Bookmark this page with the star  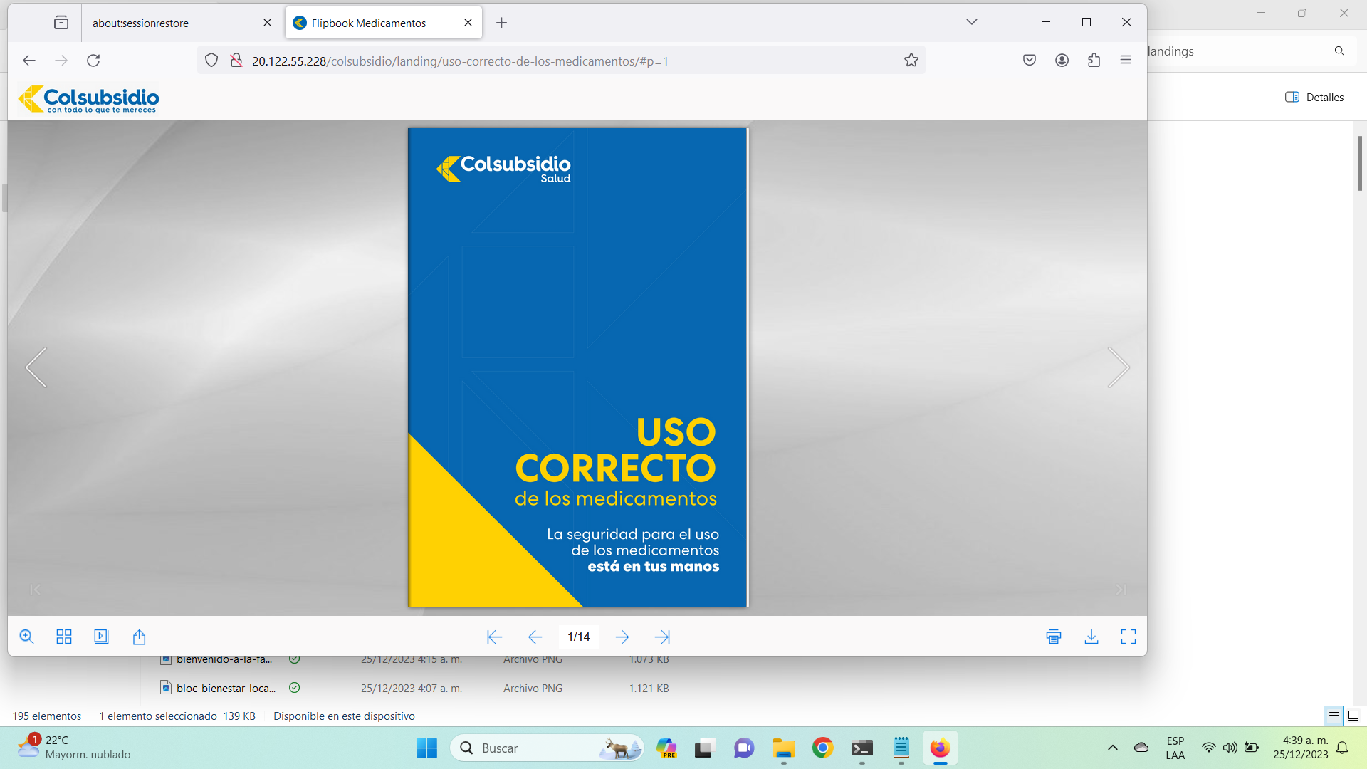[x=911, y=61]
